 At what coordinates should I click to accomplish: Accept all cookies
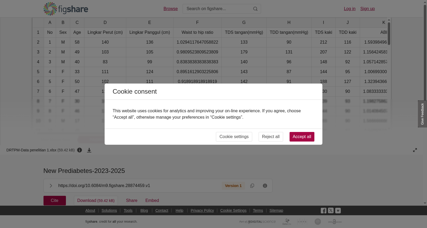[302, 137]
